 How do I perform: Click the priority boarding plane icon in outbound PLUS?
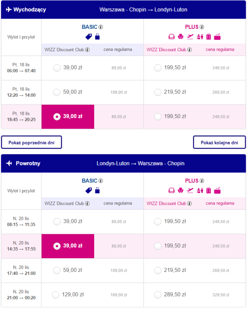(x=190, y=37)
